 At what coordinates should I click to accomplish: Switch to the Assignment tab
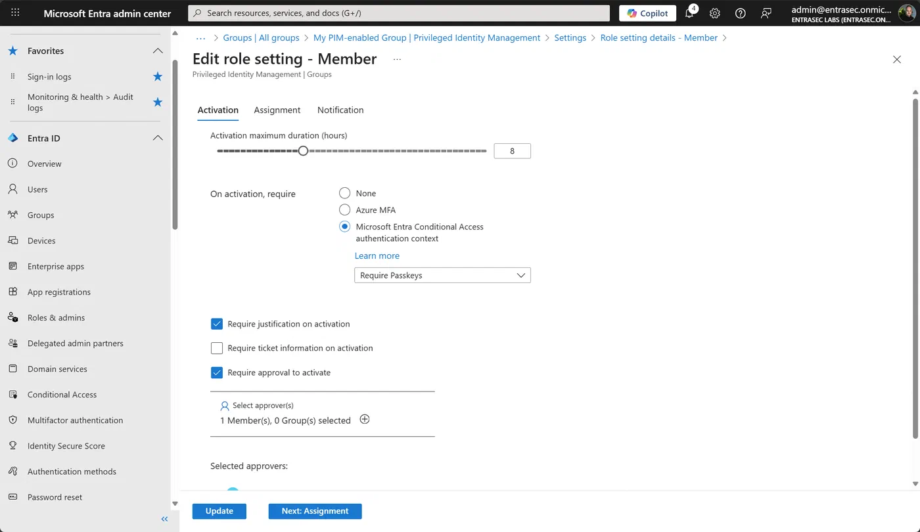[x=277, y=110]
